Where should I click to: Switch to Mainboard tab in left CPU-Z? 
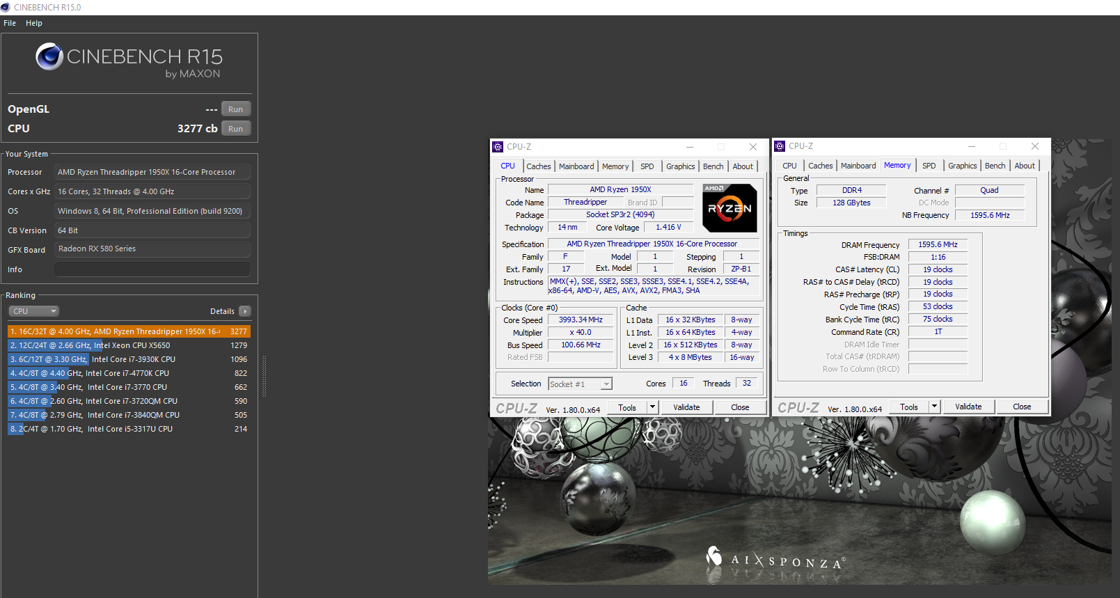click(x=576, y=166)
